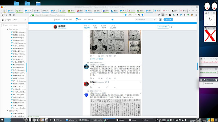Click the 90% zoom level indicator
This screenshot has height=122, width=218.
130,15
